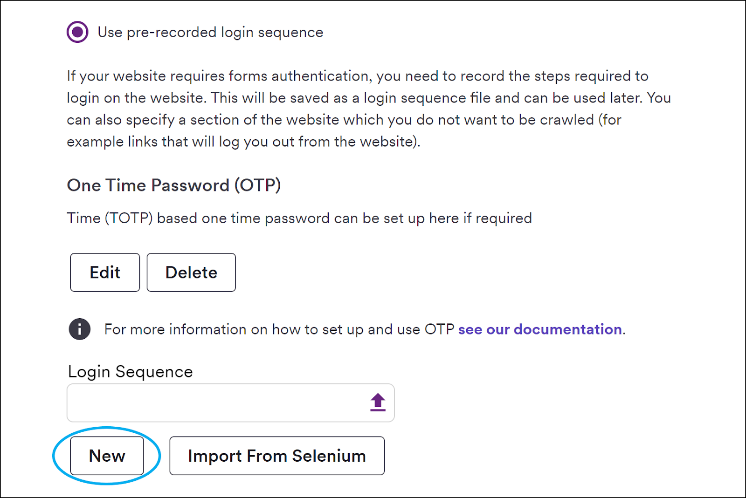This screenshot has width=746, height=498.
Task: Click the Login Sequence field label
Action: point(130,372)
